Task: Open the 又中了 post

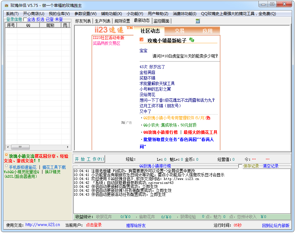Action: tap(145, 111)
